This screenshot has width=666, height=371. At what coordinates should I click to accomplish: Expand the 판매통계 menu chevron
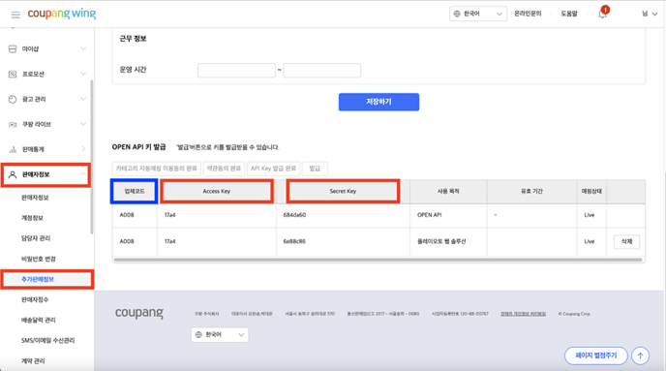point(83,149)
